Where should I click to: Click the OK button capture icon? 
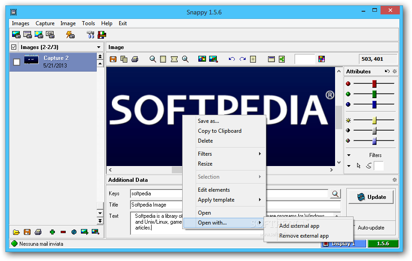click(x=50, y=35)
